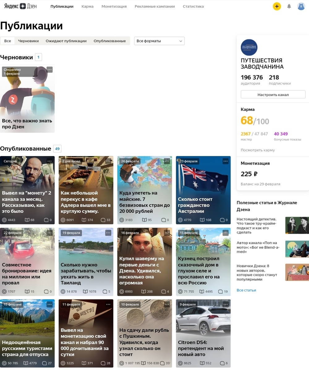
Task: Click the 'Настоящий детектив' article thumbnail image
Action: 297,225
